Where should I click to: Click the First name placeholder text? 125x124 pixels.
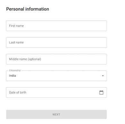[16, 26]
